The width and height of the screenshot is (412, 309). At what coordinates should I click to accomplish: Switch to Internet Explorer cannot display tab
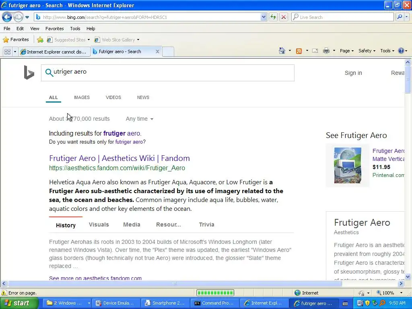(x=54, y=51)
